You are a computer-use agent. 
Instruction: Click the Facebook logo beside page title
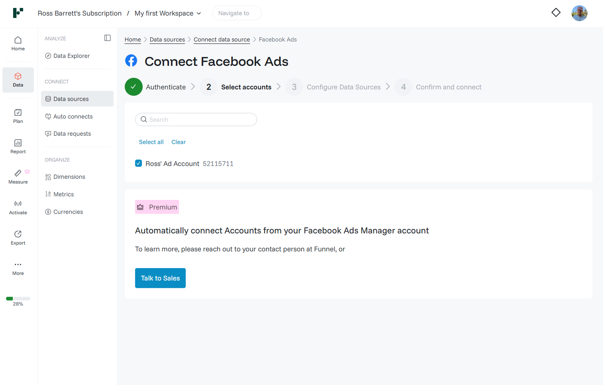click(x=131, y=61)
